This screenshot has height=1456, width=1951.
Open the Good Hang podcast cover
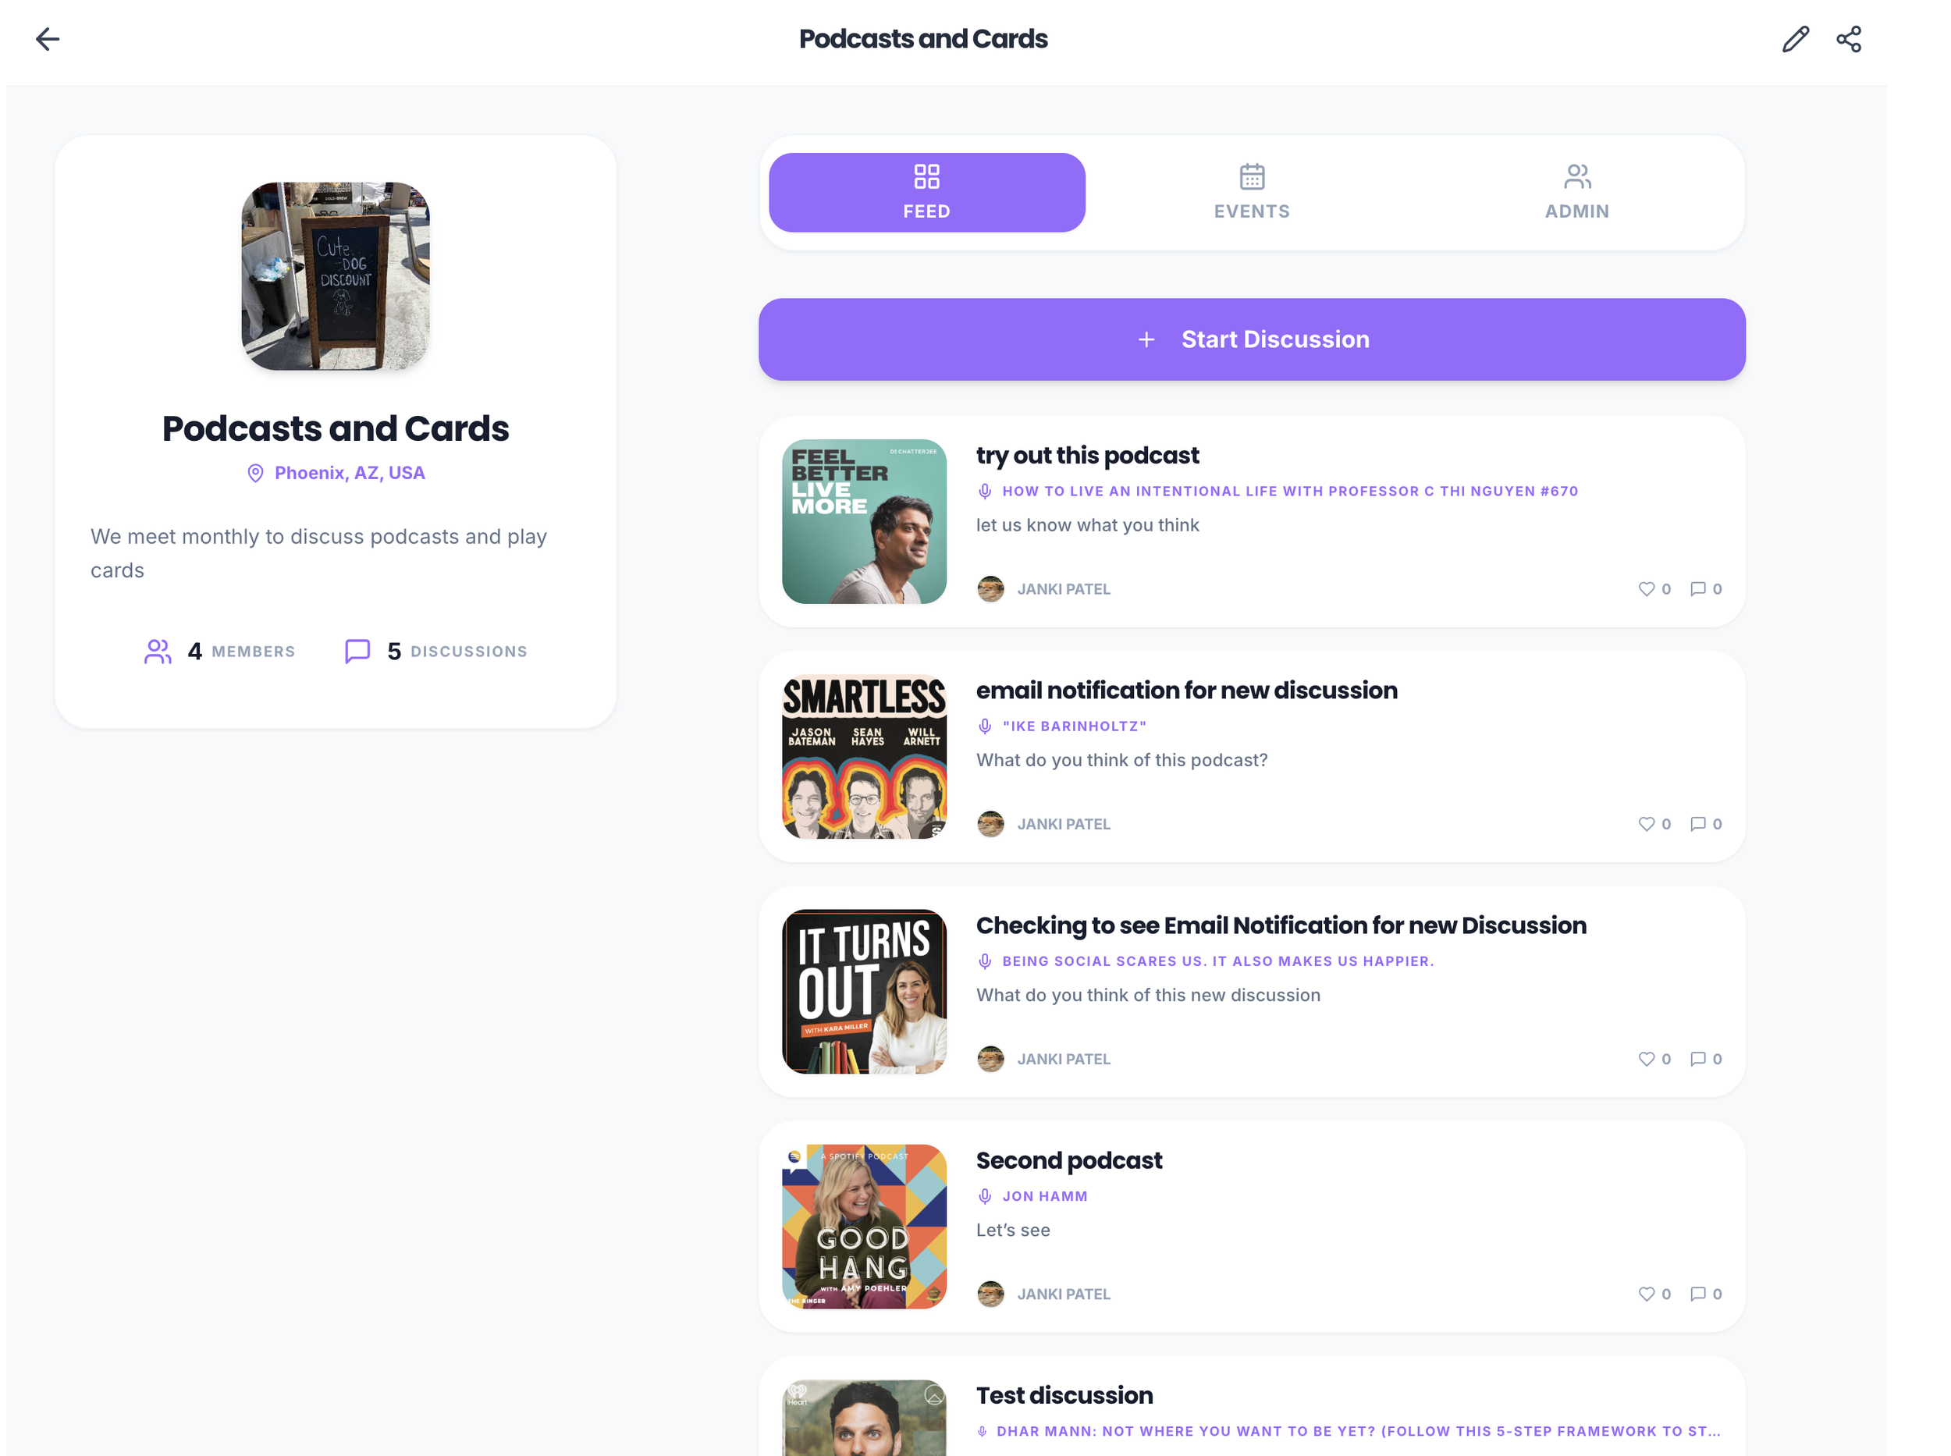864,1227
